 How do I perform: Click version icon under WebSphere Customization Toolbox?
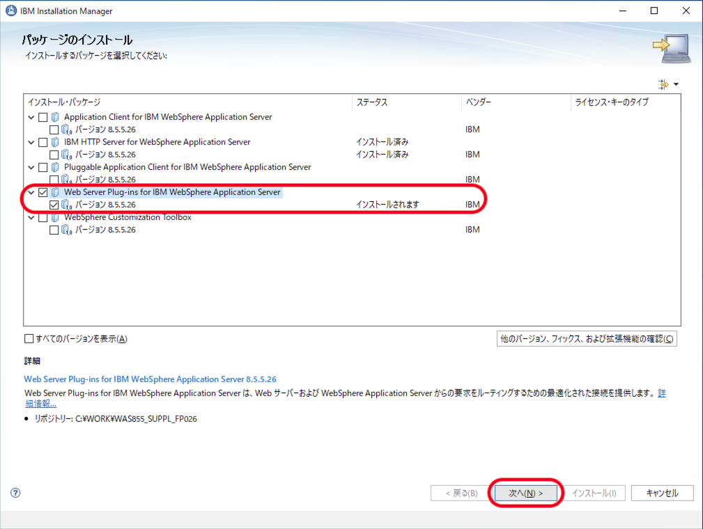point(66,230)
